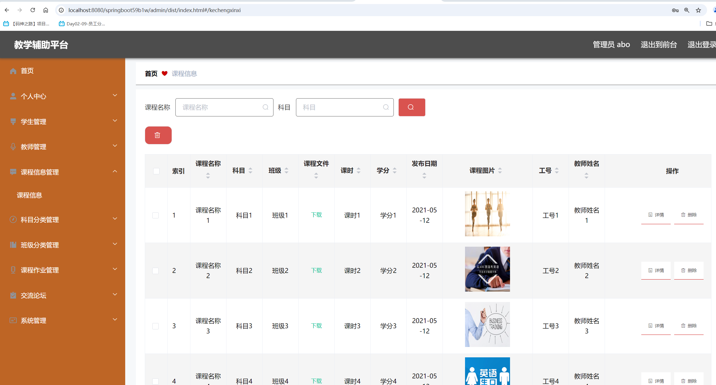Click the 下载 link in row 1

pos(316,215)
